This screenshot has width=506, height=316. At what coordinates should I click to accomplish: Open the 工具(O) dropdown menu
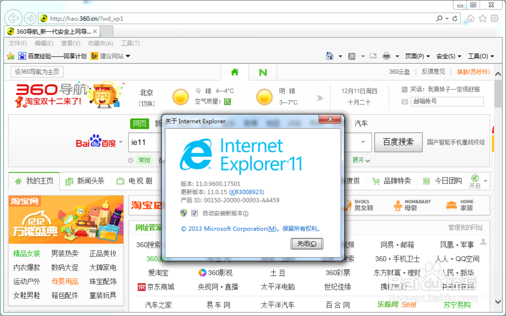481,57
